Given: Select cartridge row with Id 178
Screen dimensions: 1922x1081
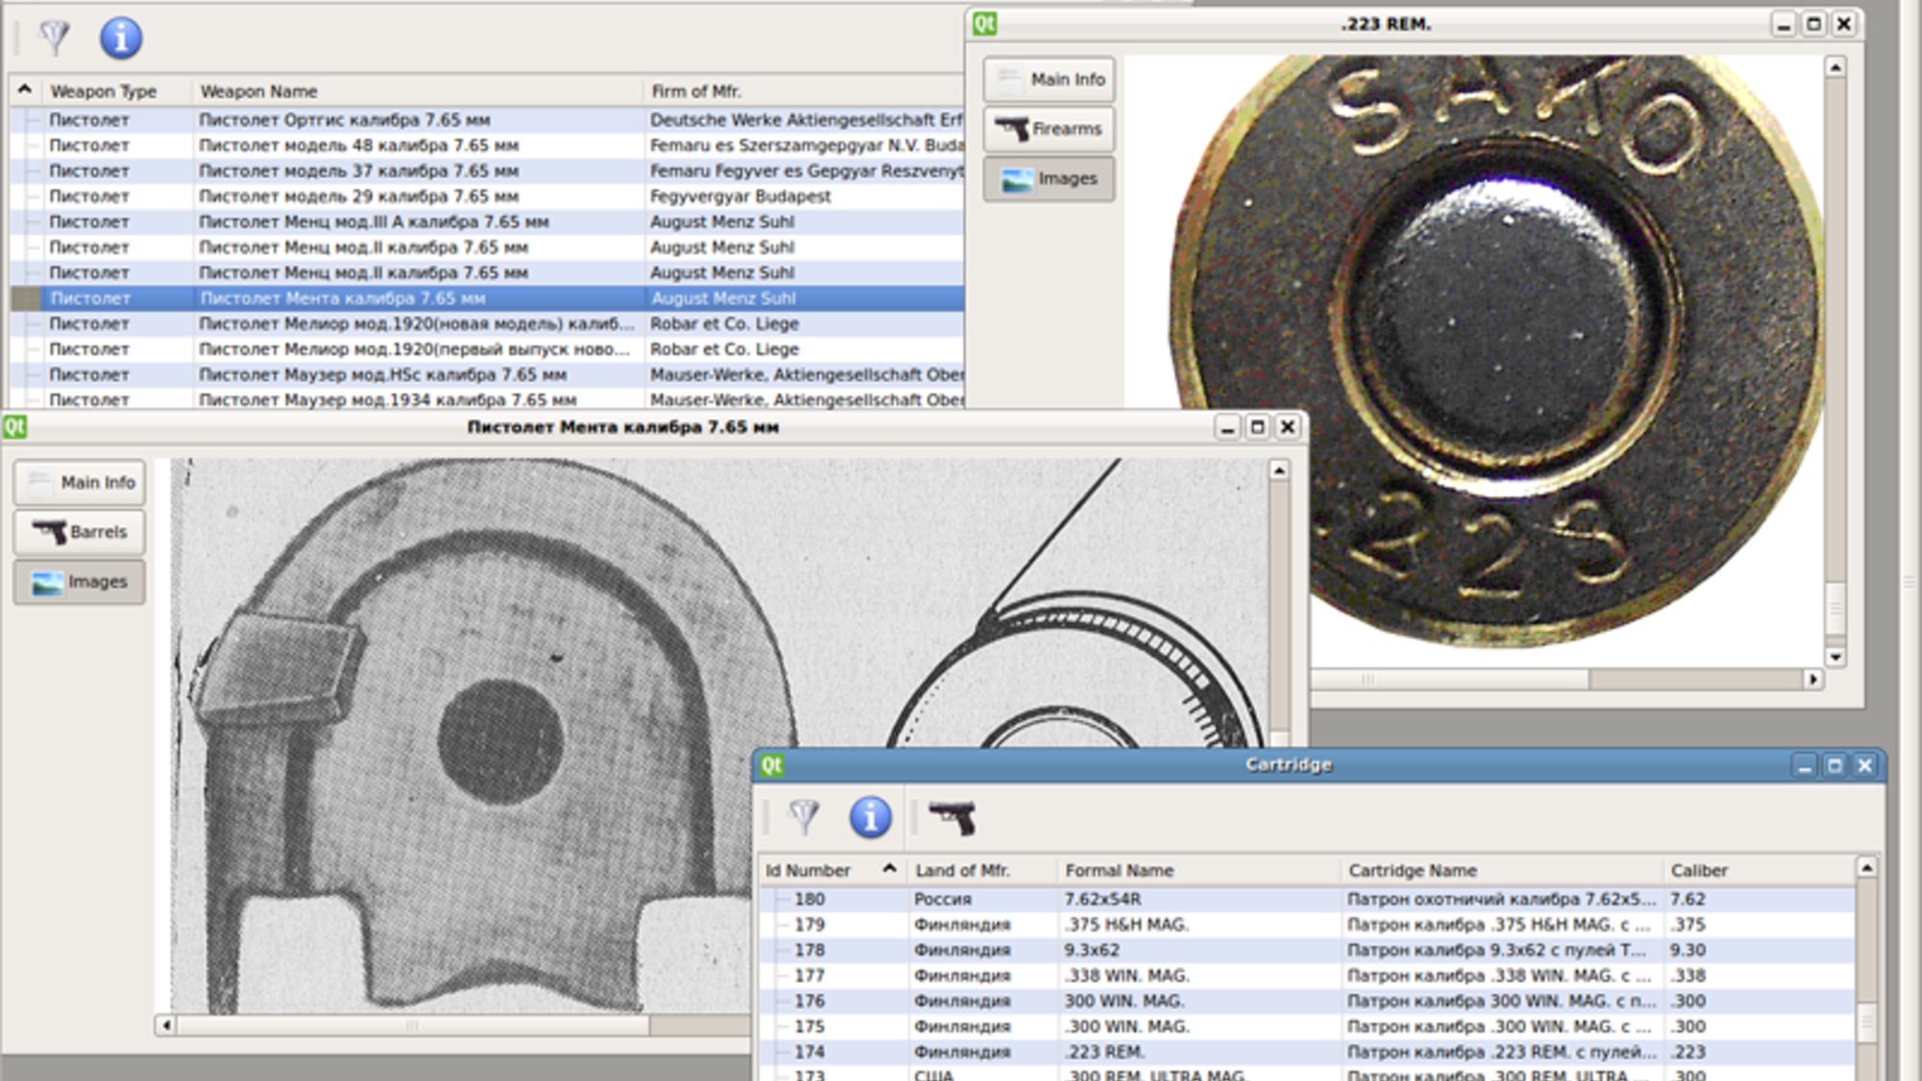Looking at the screenshot, I should coord(1306,950).
